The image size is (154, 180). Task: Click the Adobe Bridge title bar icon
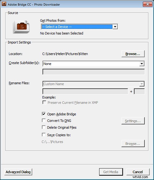tap(4, 4)
